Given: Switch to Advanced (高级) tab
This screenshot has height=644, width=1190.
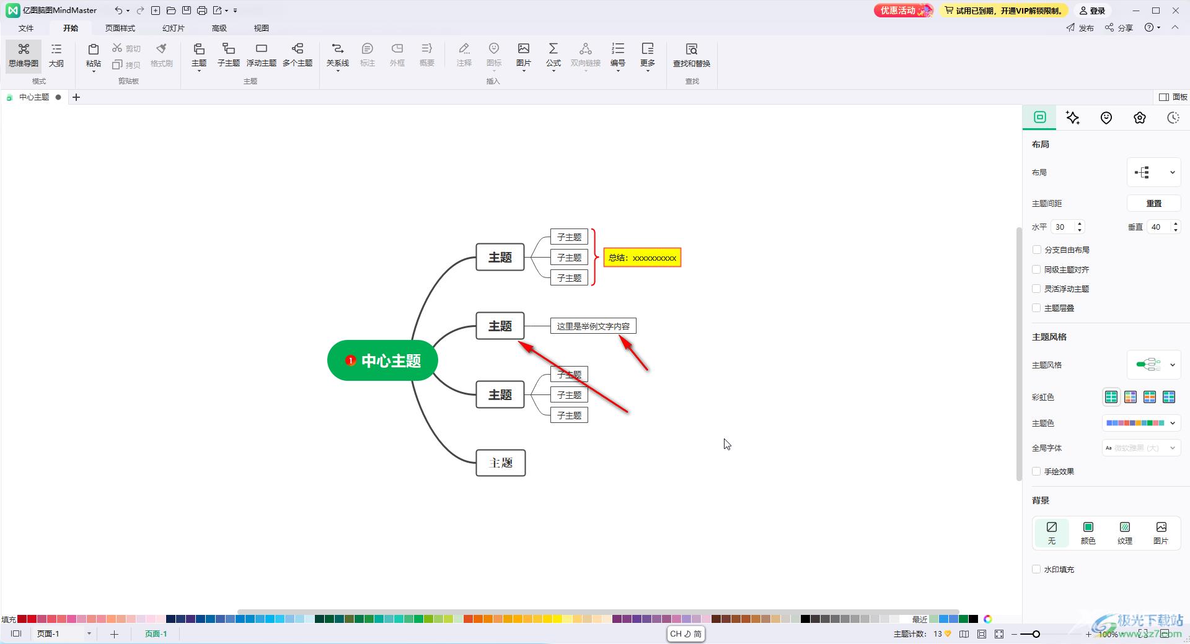Looking at the screenshot, I should (219, 28).
